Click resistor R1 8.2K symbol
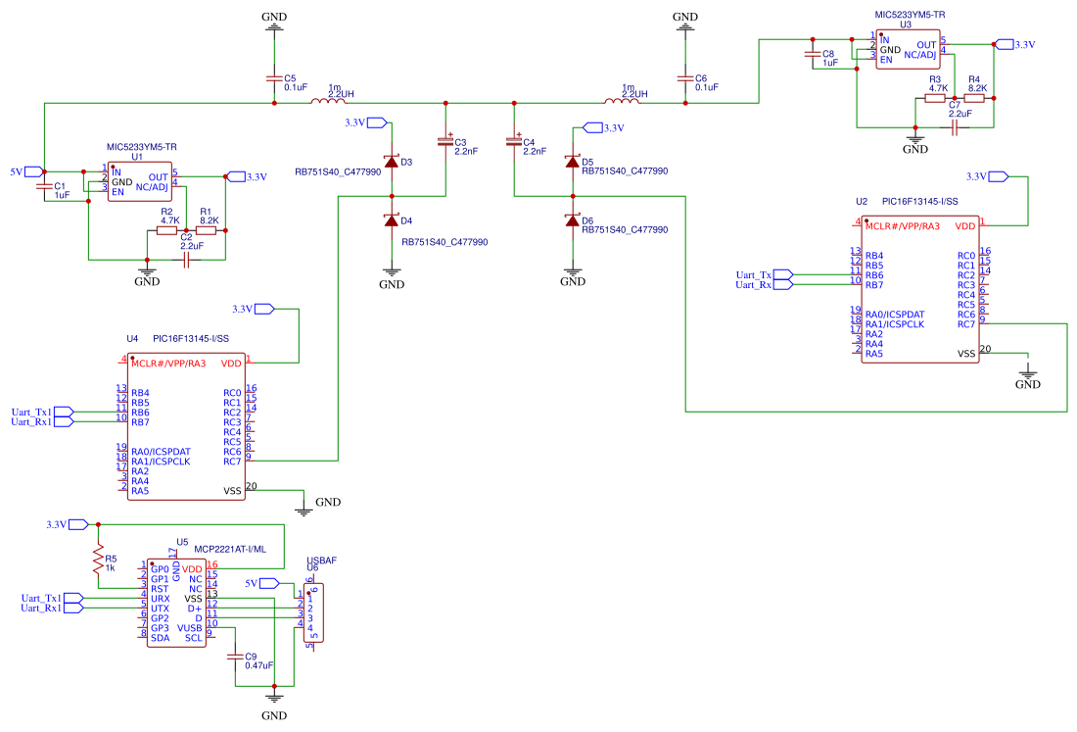The height and width of the screenshot is (732, 1077). (x=206, y=230)
